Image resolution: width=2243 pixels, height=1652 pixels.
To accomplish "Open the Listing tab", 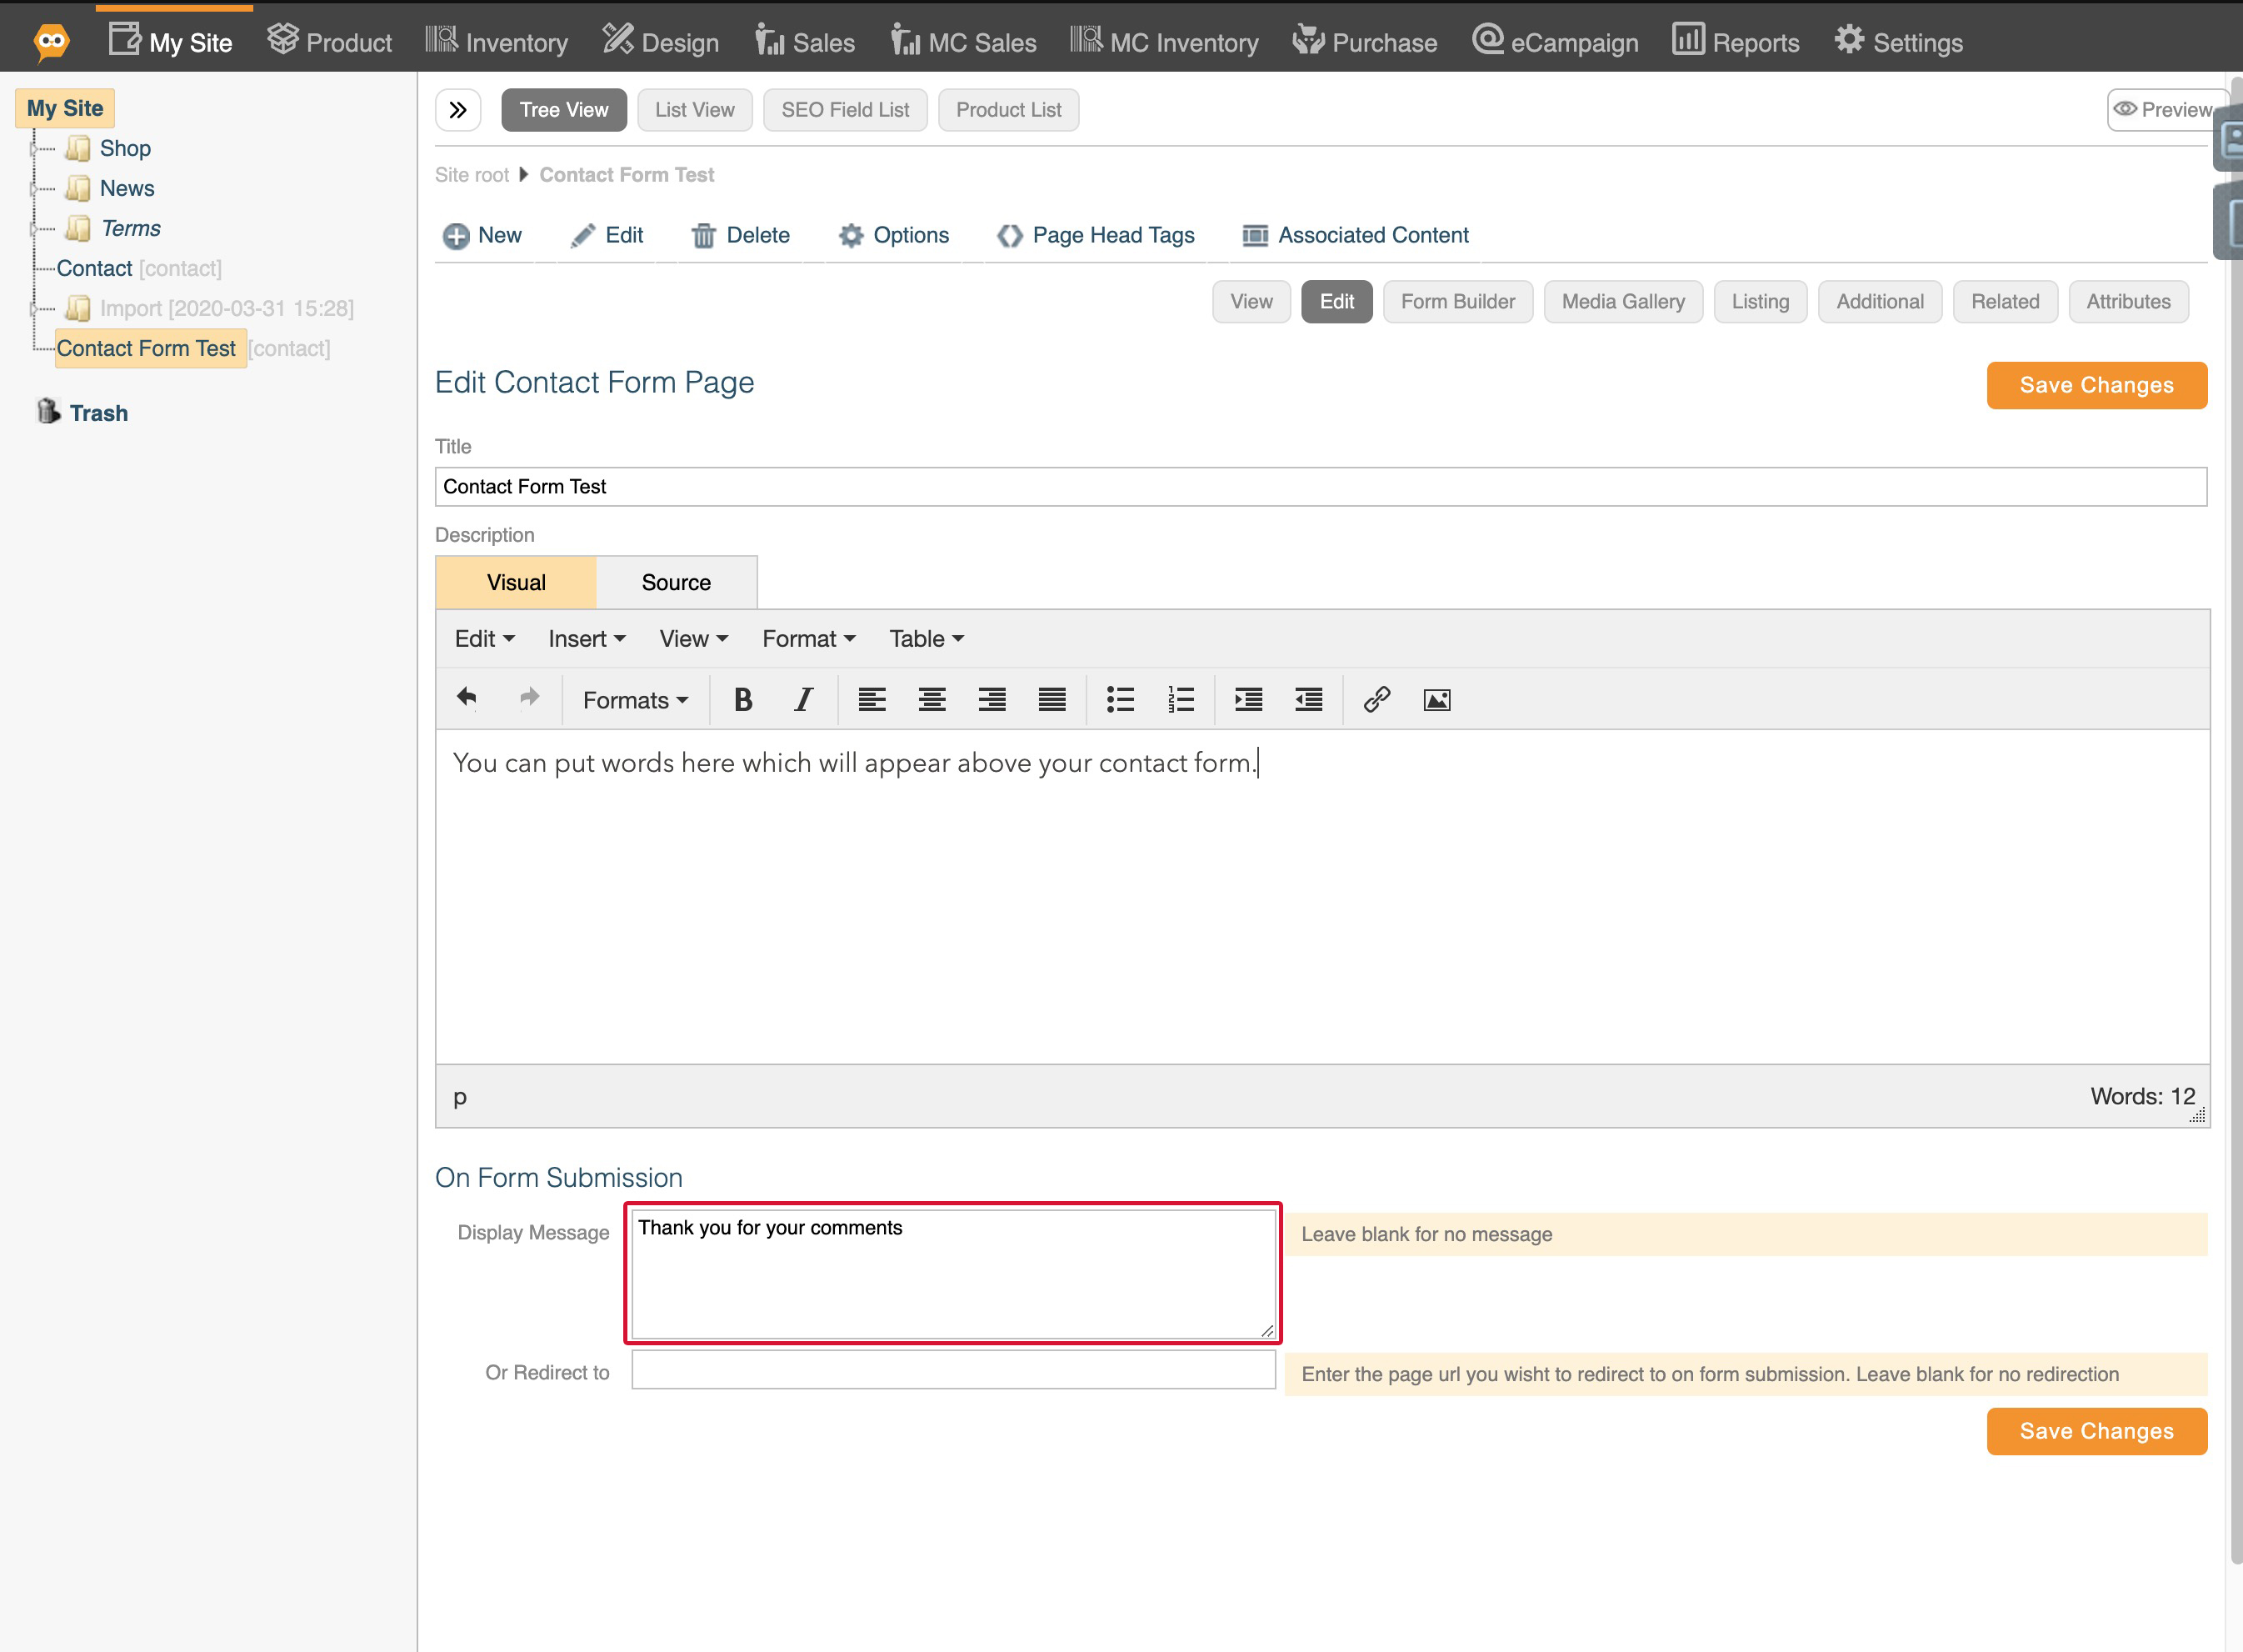I will pos(1761,302).
